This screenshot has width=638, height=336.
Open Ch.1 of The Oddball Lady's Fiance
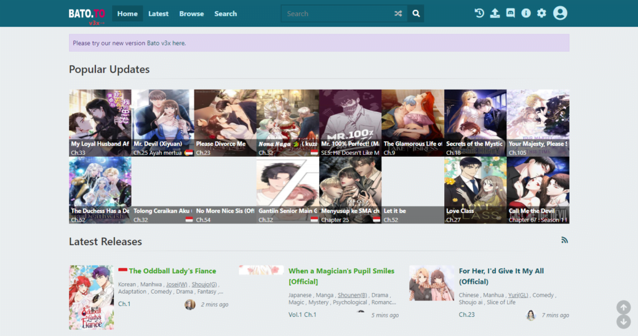point(124,304)
